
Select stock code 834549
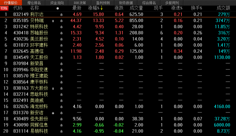click(x=21, y=58)
